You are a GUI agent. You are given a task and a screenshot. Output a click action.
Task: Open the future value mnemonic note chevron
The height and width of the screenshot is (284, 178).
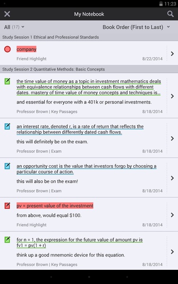pyautogui.click(x=172, y=252)
